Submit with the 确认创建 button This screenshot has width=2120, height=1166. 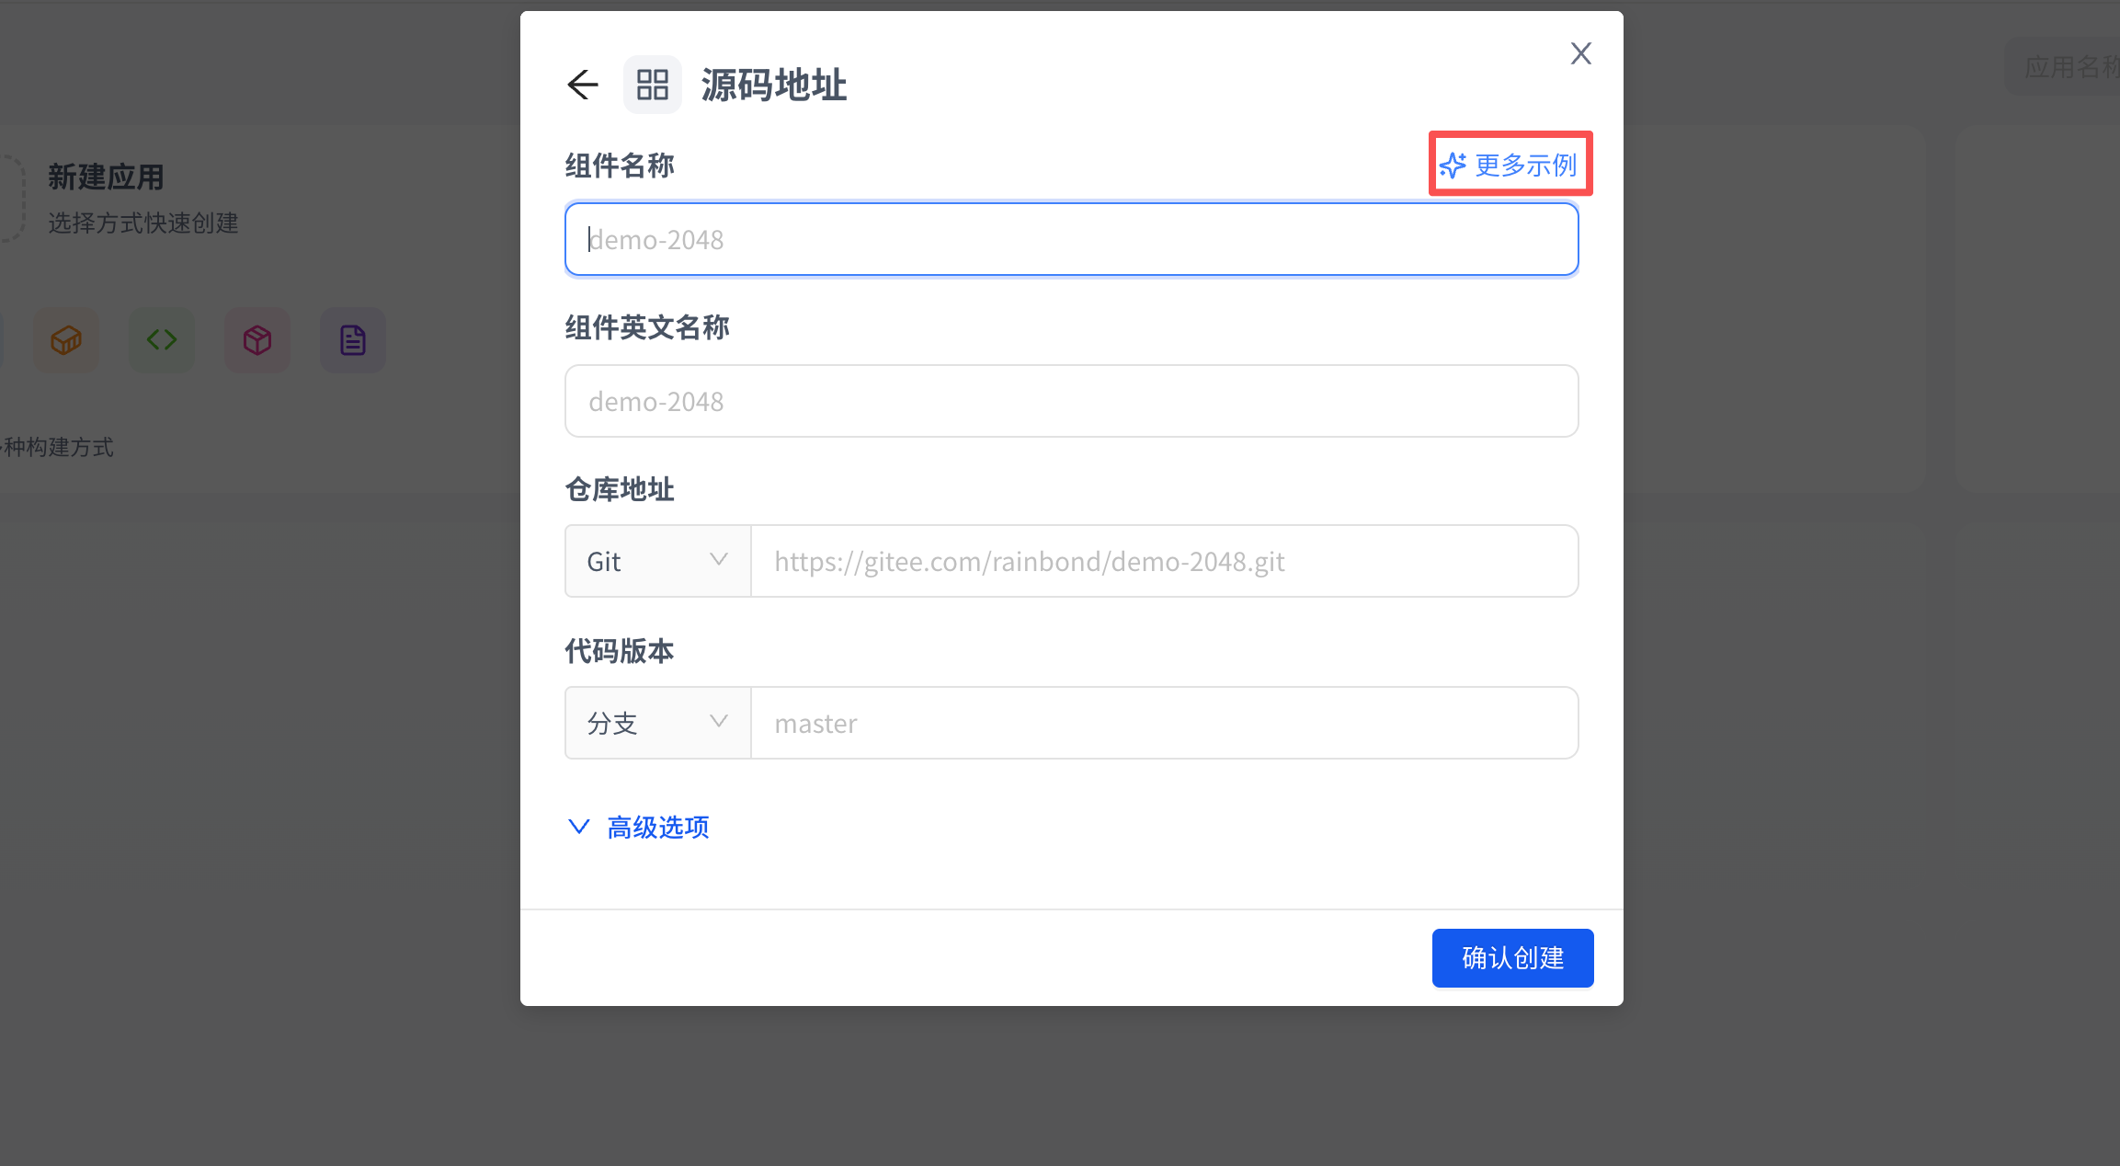[x=1512, y=958]
